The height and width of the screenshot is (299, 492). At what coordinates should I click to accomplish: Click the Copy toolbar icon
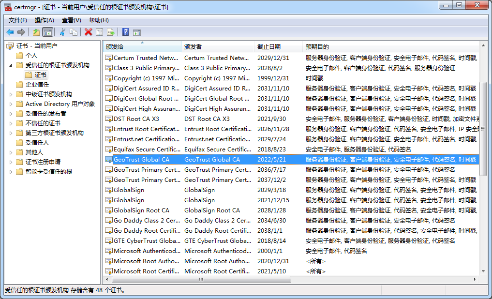click(x=74, y=32)
